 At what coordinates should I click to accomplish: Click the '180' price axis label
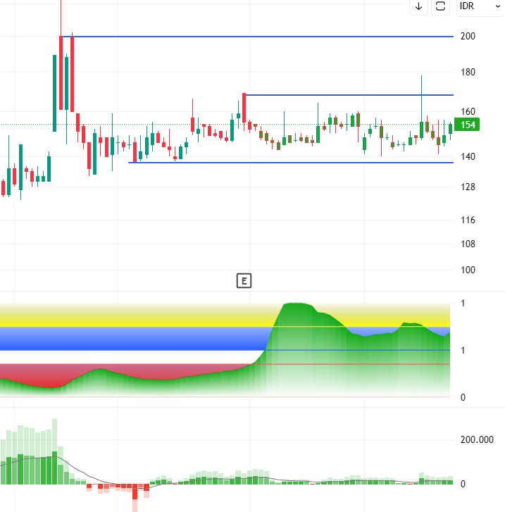tap(468, 72)
